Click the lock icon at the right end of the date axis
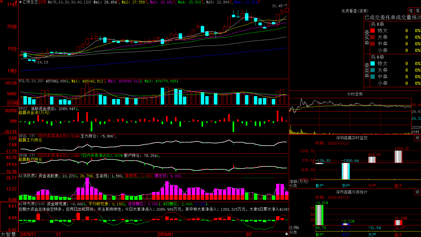421x237 pixels. tap(287, 234)
